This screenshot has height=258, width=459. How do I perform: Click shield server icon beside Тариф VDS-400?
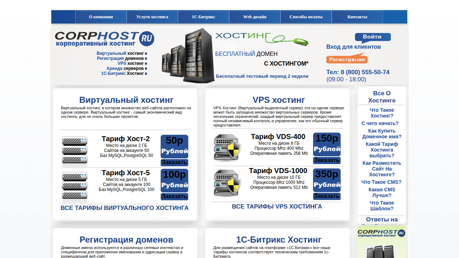(227, 148)
